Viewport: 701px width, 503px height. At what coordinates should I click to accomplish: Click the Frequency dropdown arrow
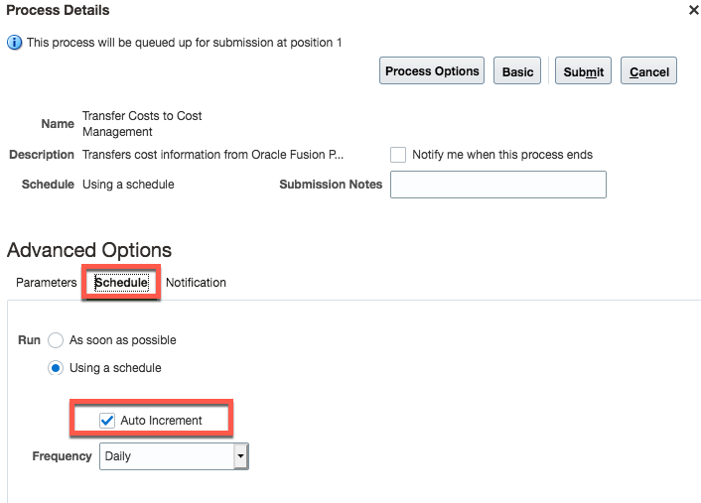(x=240, y=456)
